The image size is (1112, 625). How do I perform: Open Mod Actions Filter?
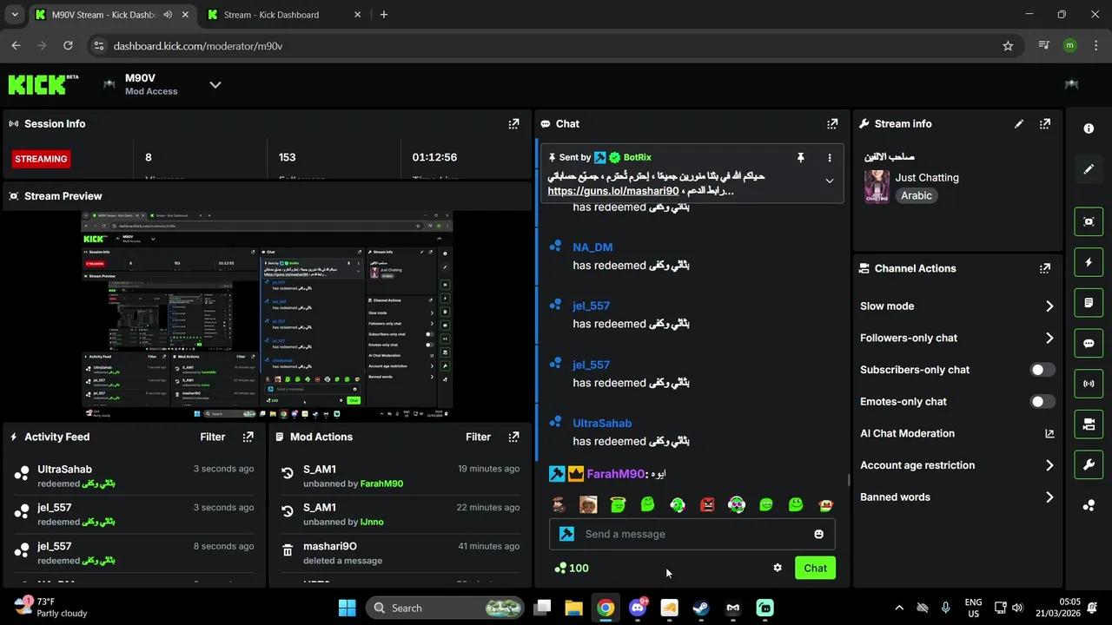click(478, 437)
